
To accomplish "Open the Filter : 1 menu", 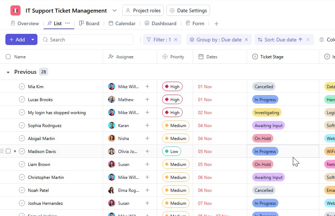I will pos(158,40).
